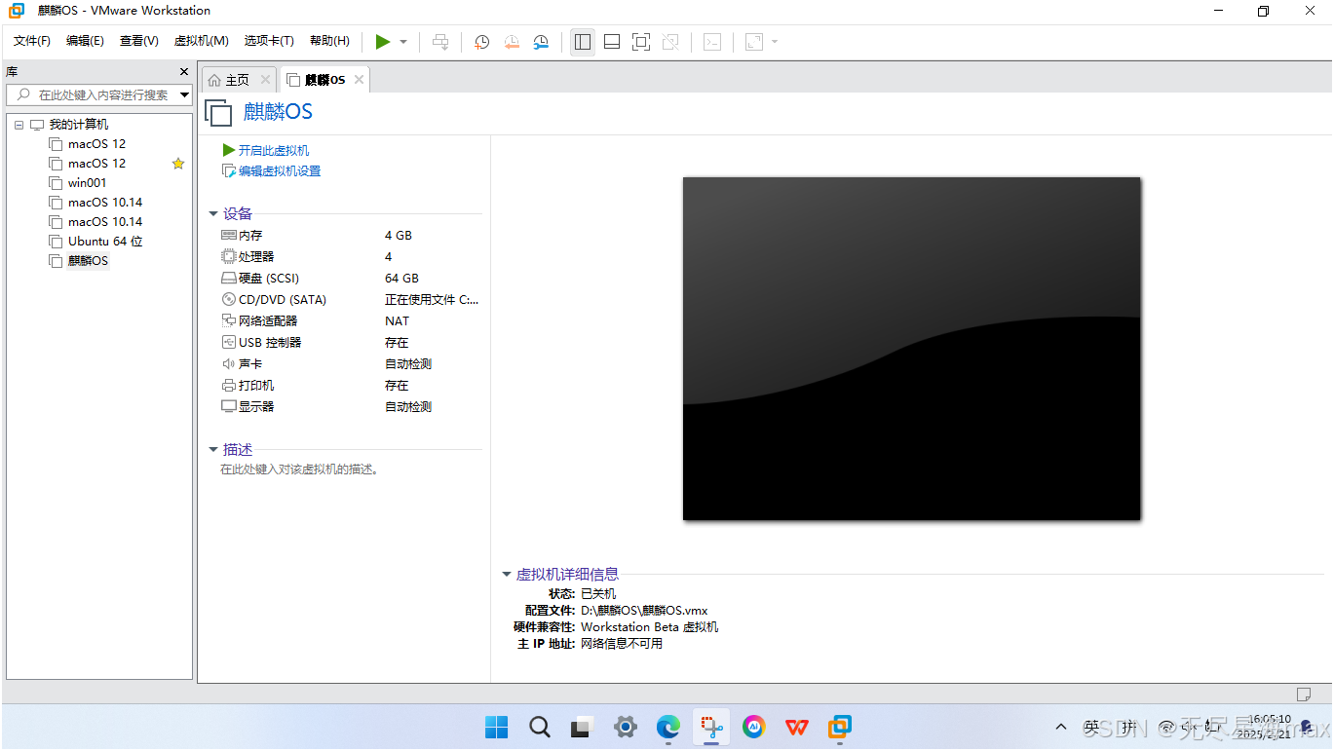Select Ubuntu 64 位 in the library
1334x751 pixels.
(x=104, y=242)
